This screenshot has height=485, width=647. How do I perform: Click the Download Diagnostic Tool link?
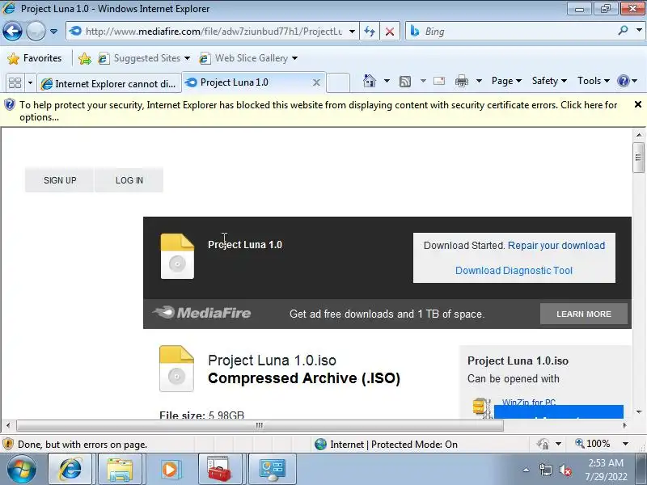pyautogui.click(x=514, y=271)
